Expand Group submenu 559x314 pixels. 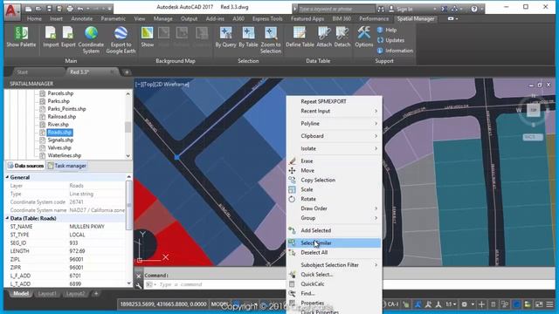coord(334,218)
